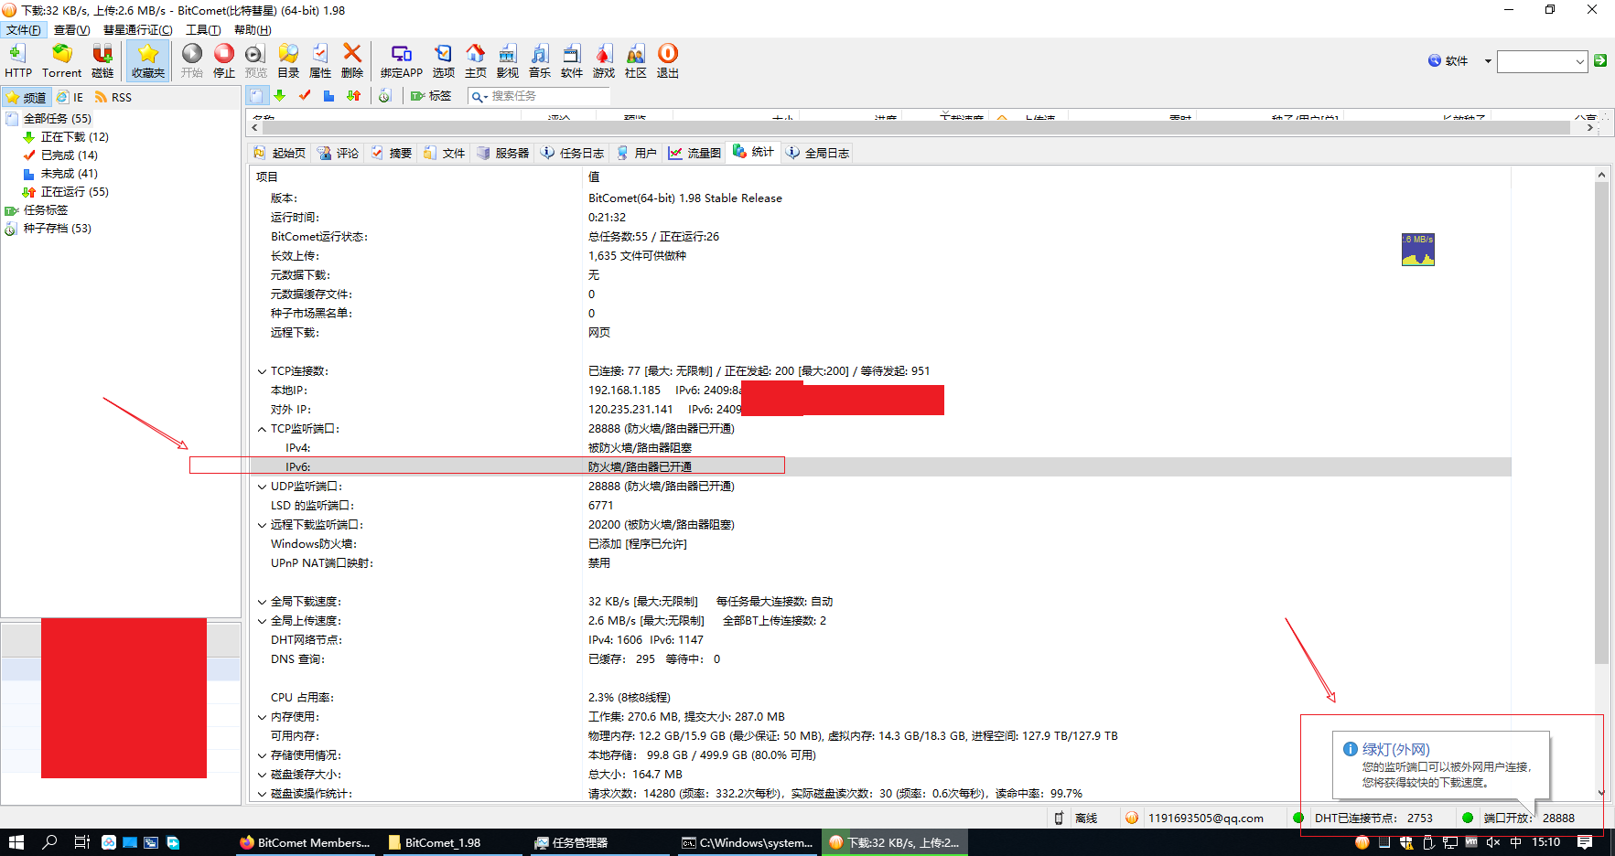
Task: Open the 社区 community section
Action: [x=636, y=60]
